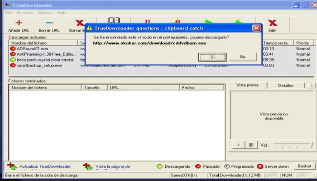Click the Añadir URL plus icon

[19, 23]
